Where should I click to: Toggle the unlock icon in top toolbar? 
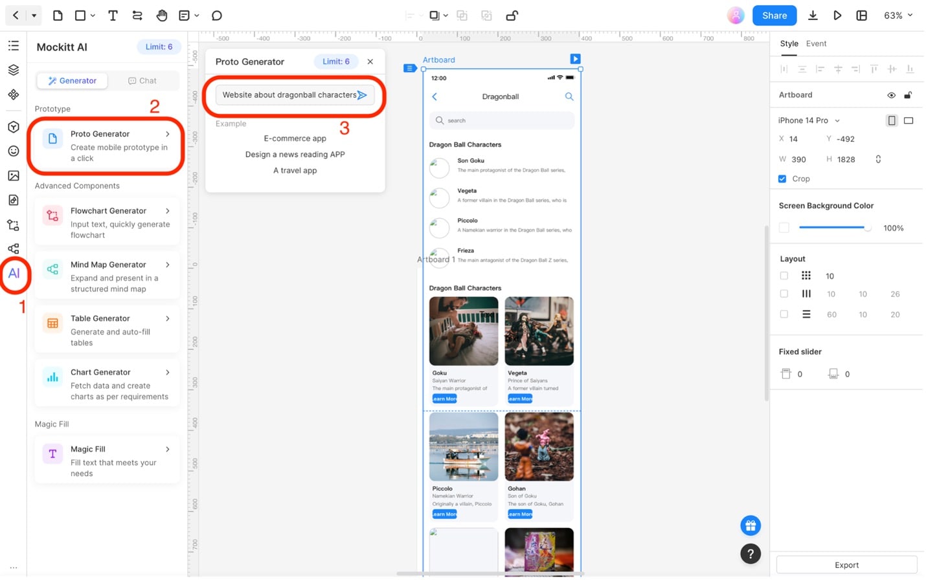(512, 16)
